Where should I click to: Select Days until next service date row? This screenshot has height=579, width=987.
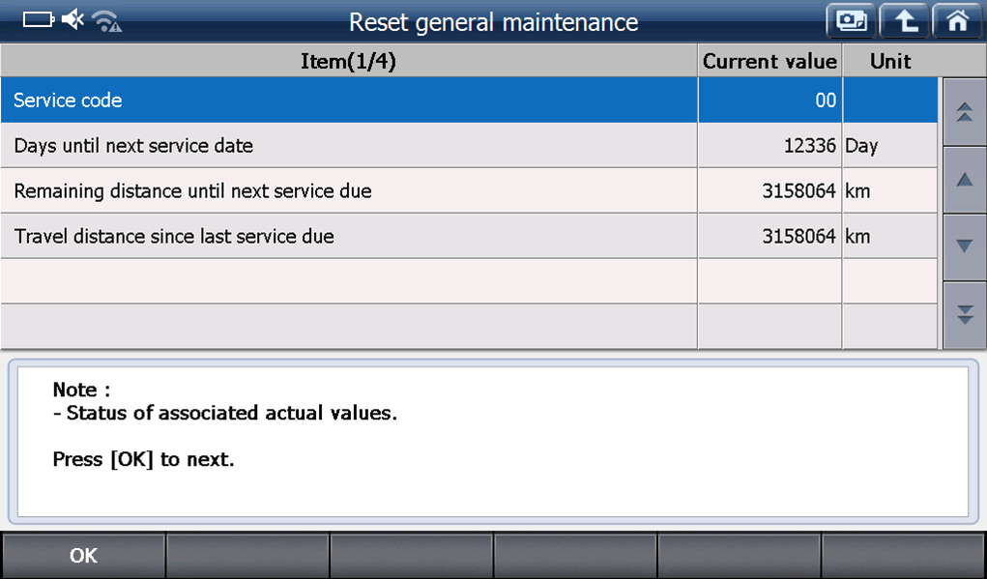pos(348,146)
